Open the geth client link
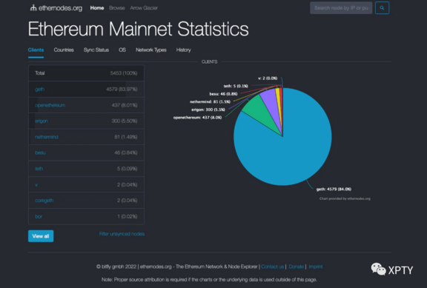This screenshot has height=288, width=427. click(x=39, y=89)
